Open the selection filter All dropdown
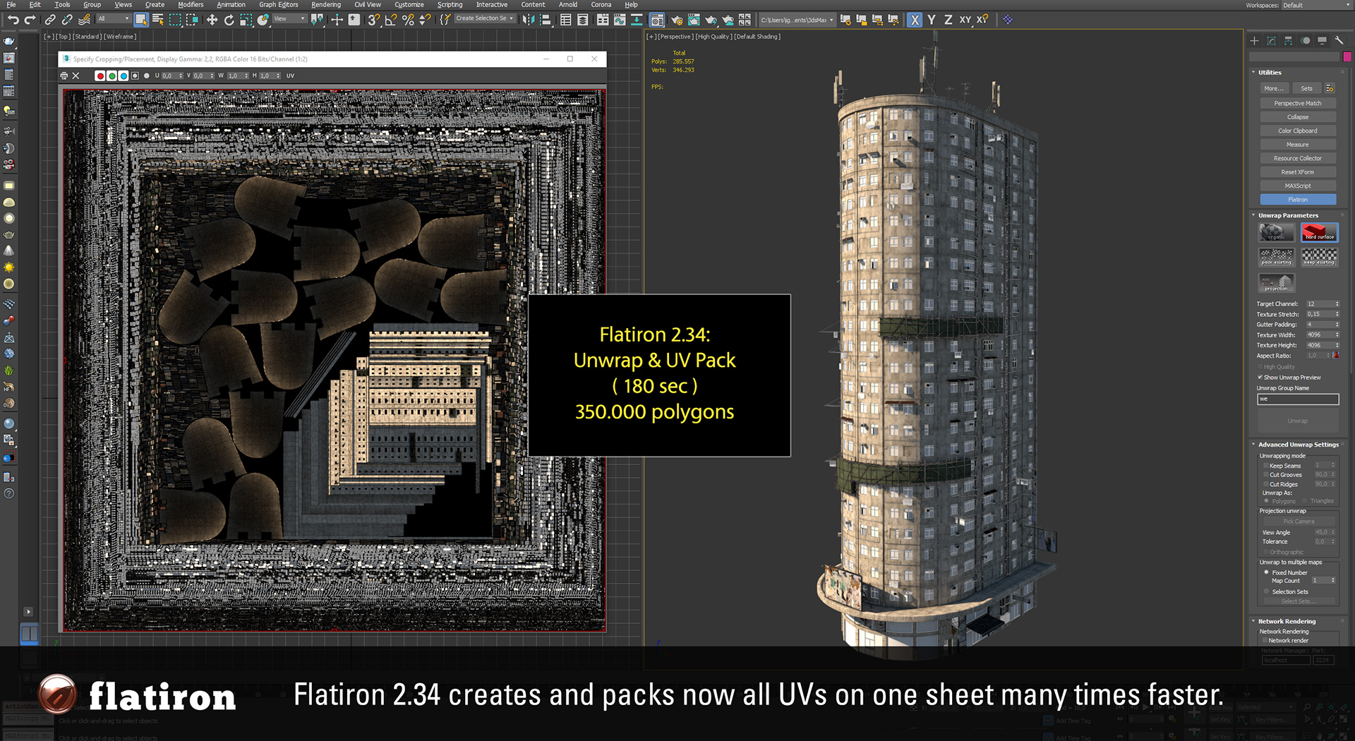This screenshot has width=1355, height=741. click(x=114, y=19)
